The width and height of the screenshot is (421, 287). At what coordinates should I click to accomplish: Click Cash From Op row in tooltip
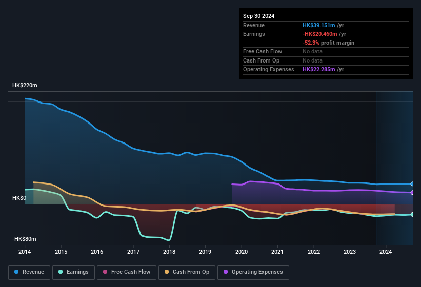click(x=326, y=60)
